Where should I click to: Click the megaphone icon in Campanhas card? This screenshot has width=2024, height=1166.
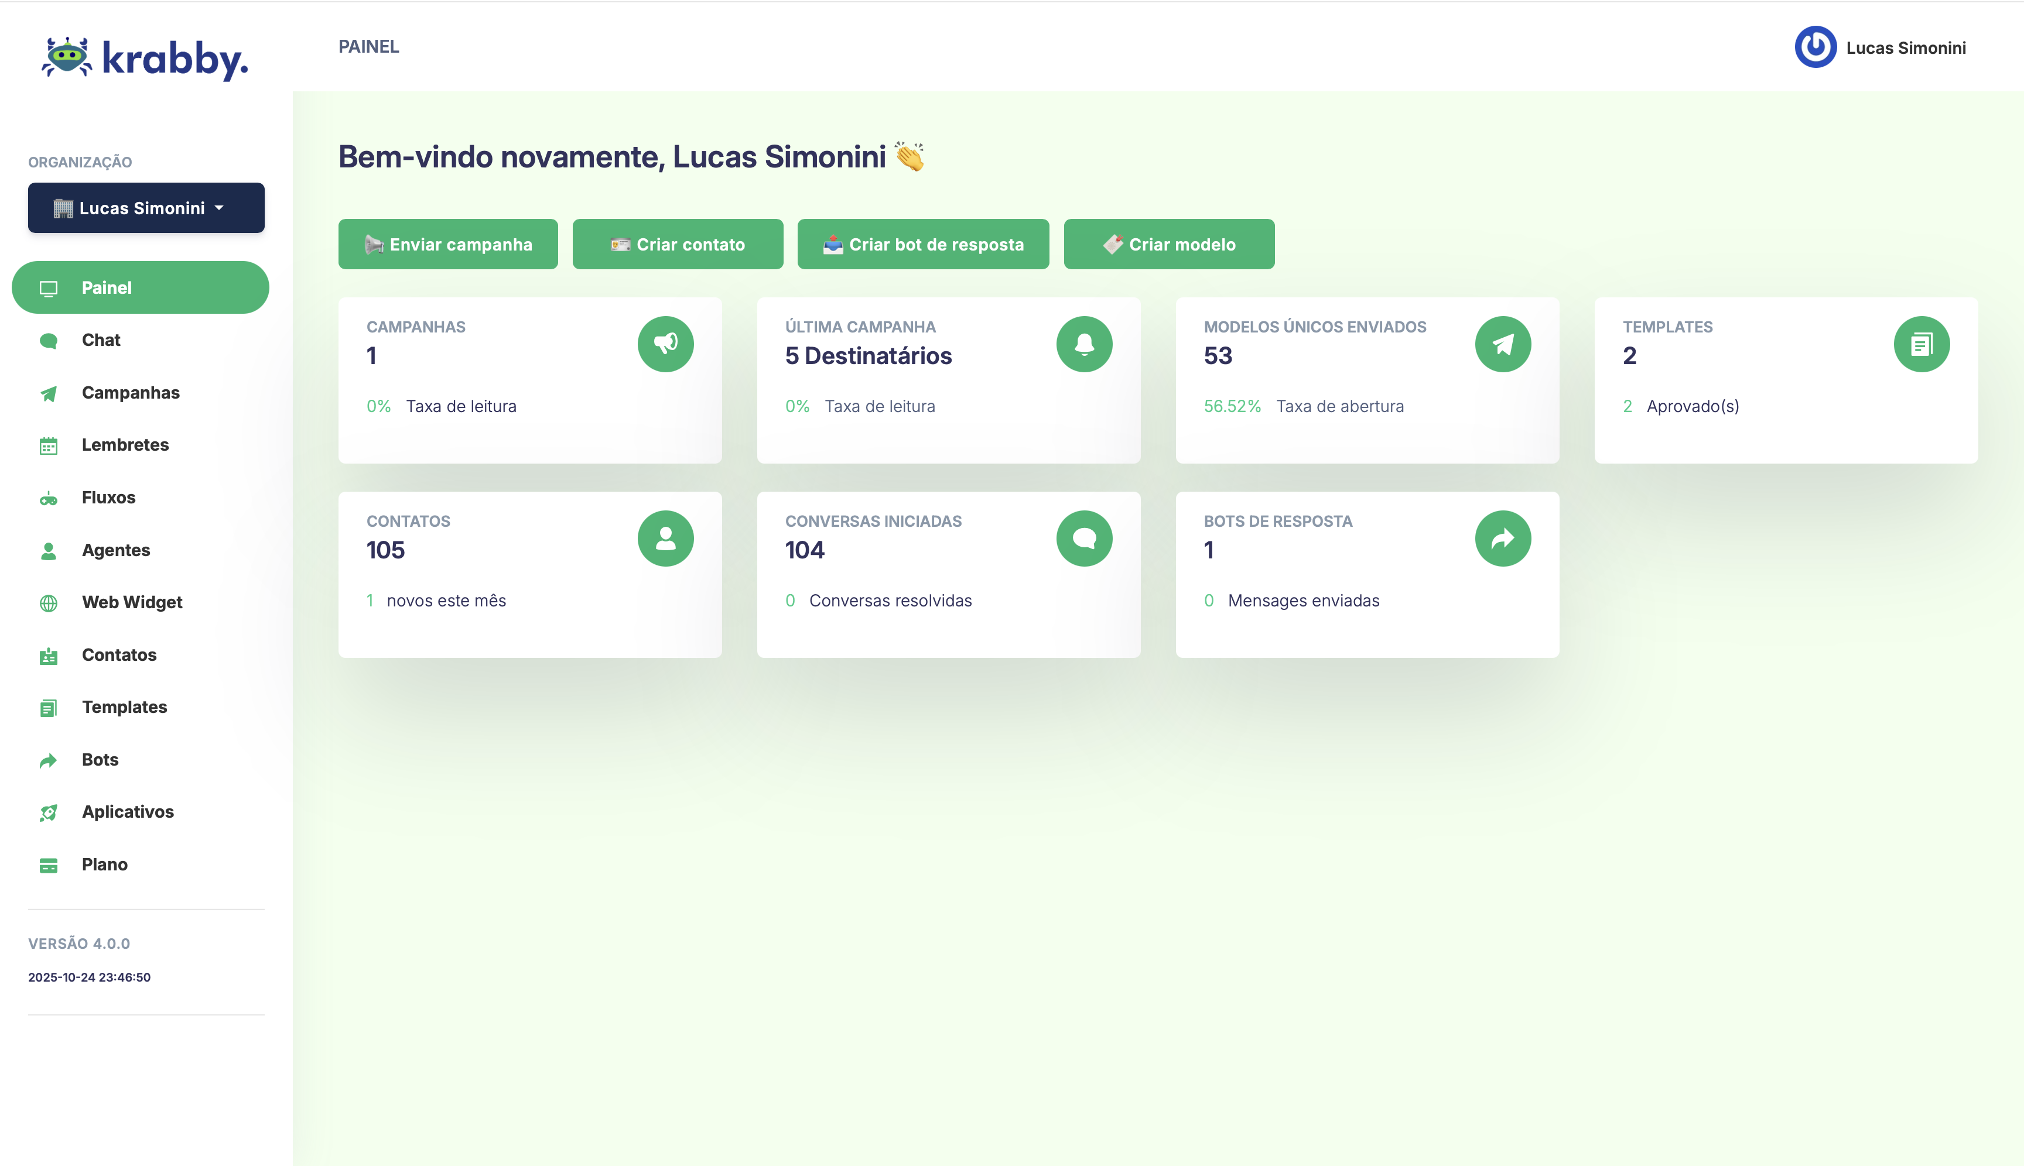click(x=665, y=344)
